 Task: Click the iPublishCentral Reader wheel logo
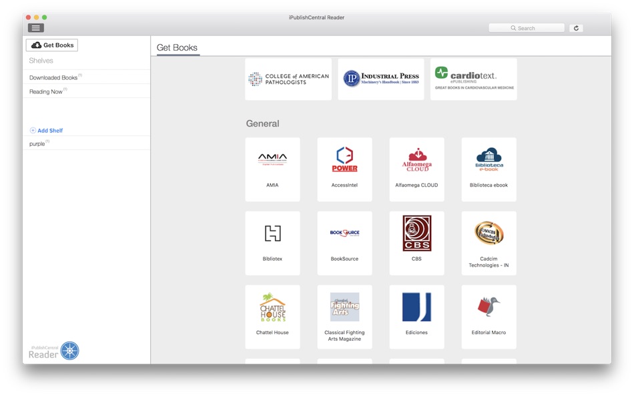point(70,351)
